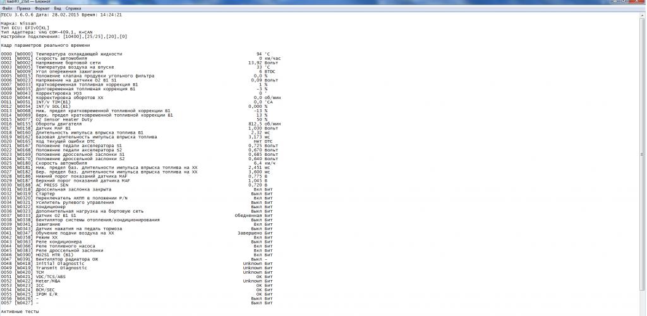Click 'Transmit Diagnostic' row

click(141, 268)
